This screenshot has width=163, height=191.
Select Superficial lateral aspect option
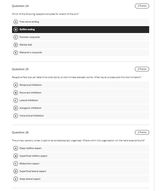[x=80, y=171]
